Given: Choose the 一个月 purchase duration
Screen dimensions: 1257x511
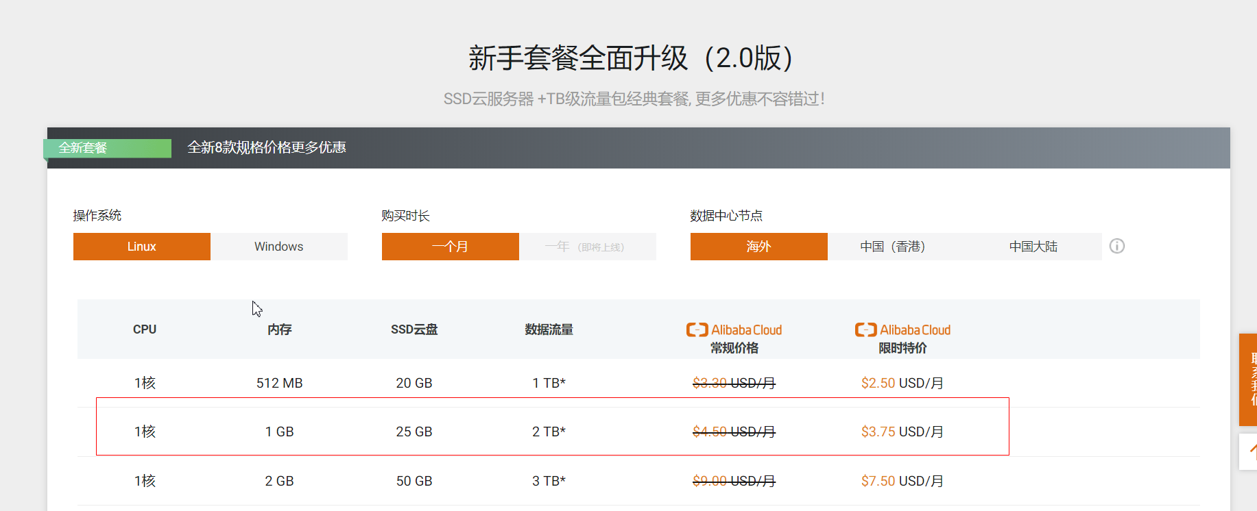Looking at the screenshot, I should pyautogui.click(x=451, y=247).
